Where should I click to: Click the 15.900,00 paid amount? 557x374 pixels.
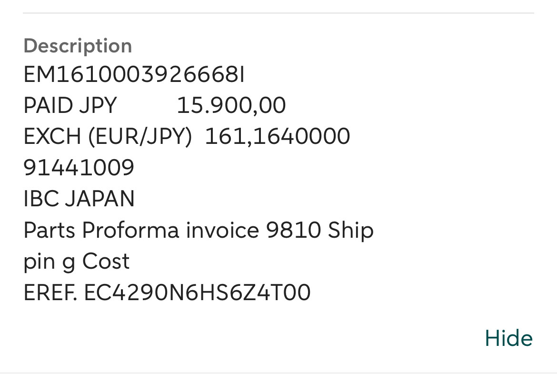(231, 106)
